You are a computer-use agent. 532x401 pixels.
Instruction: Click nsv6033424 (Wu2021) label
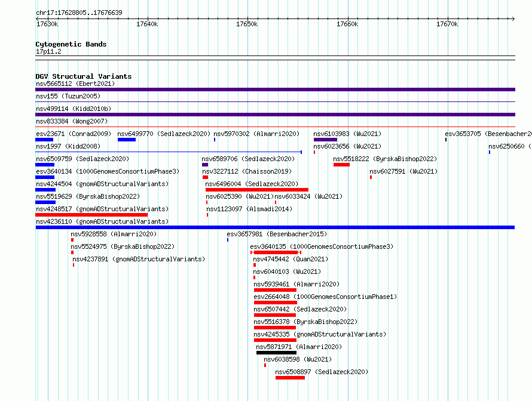[308, 196]
